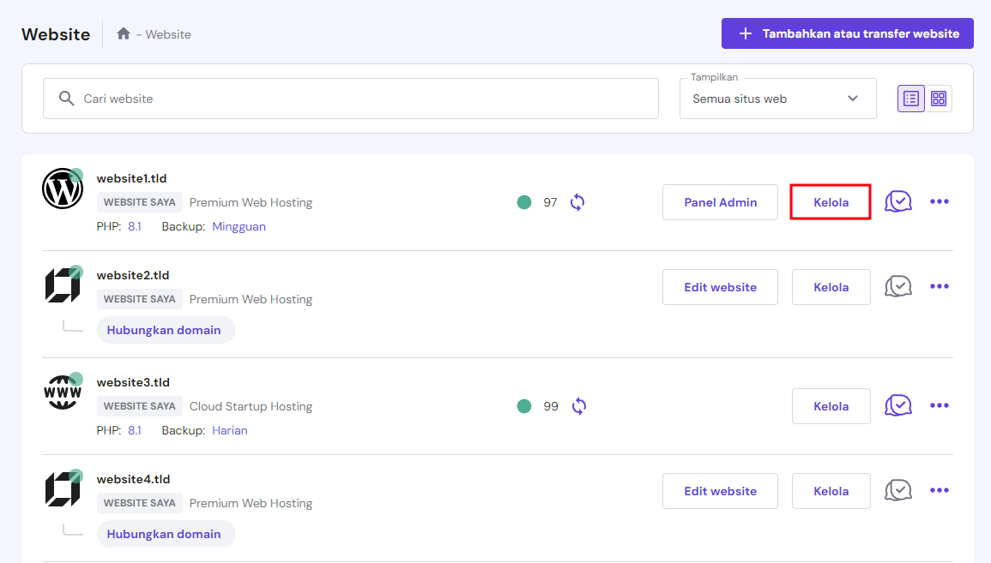Viewport: 991px width, 563px height.
Task: Refresh the performance score of website1.tld
Action: (577, 201)
